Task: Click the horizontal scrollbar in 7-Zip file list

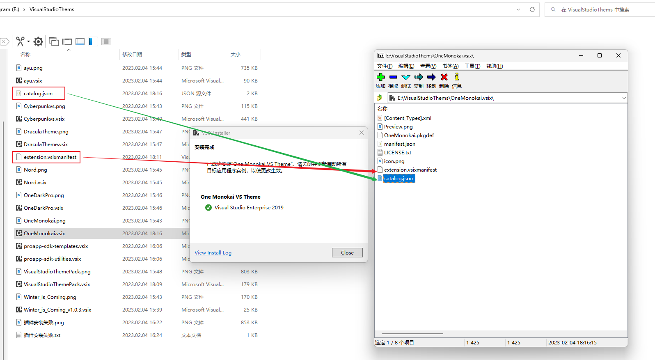Action: coord(412,334)
